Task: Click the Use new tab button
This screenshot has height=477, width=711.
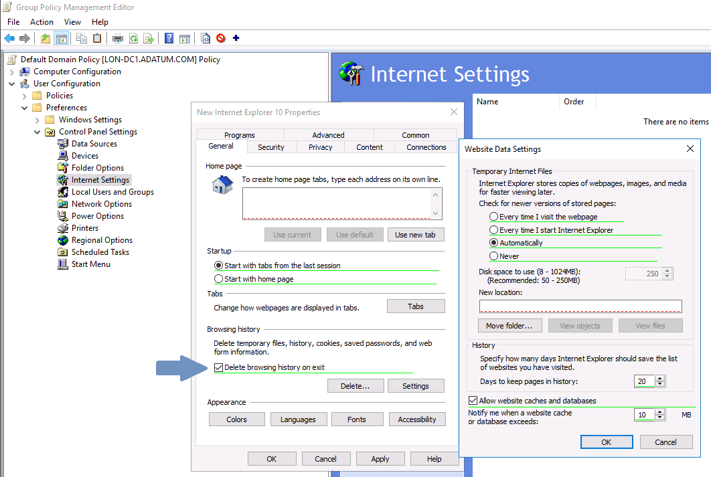Action: pyautogui.click(x=415, y=234)
